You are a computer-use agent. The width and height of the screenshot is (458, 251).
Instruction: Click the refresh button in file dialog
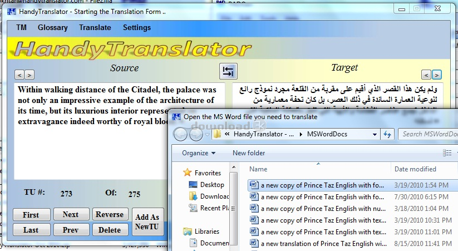click(x=387, y=135)
